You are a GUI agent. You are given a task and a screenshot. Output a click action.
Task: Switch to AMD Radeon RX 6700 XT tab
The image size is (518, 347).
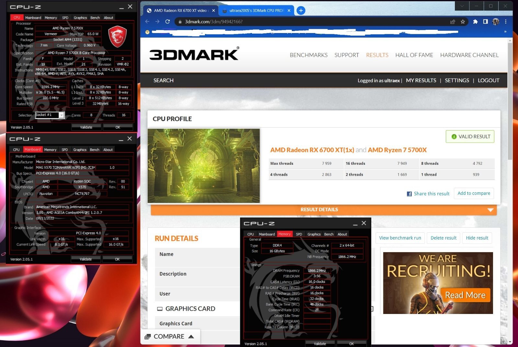click(x=180, y=10)
